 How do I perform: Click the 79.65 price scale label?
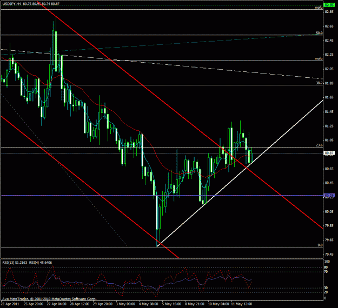329,240
